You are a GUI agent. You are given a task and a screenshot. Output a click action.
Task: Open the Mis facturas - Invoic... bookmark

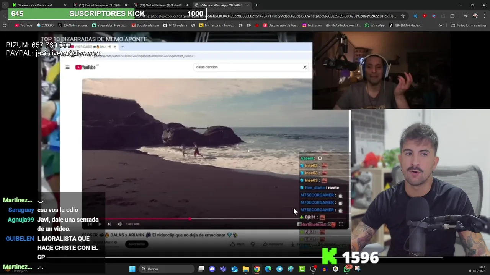pos(216,26)
